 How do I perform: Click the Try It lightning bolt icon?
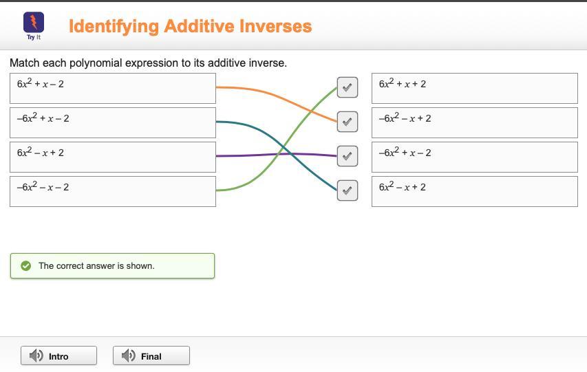34,22
